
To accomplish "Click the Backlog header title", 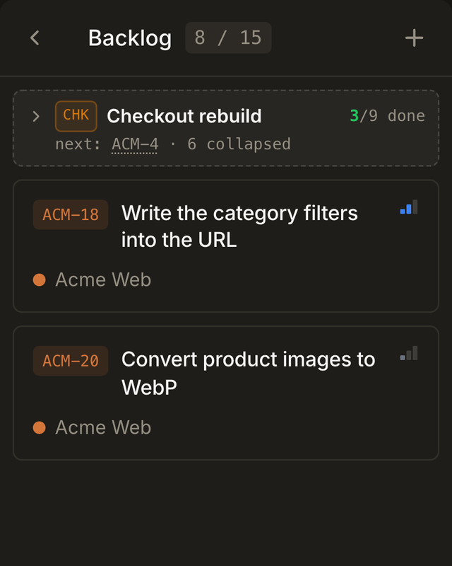I will pyautogui.click(x=130, y=38).
